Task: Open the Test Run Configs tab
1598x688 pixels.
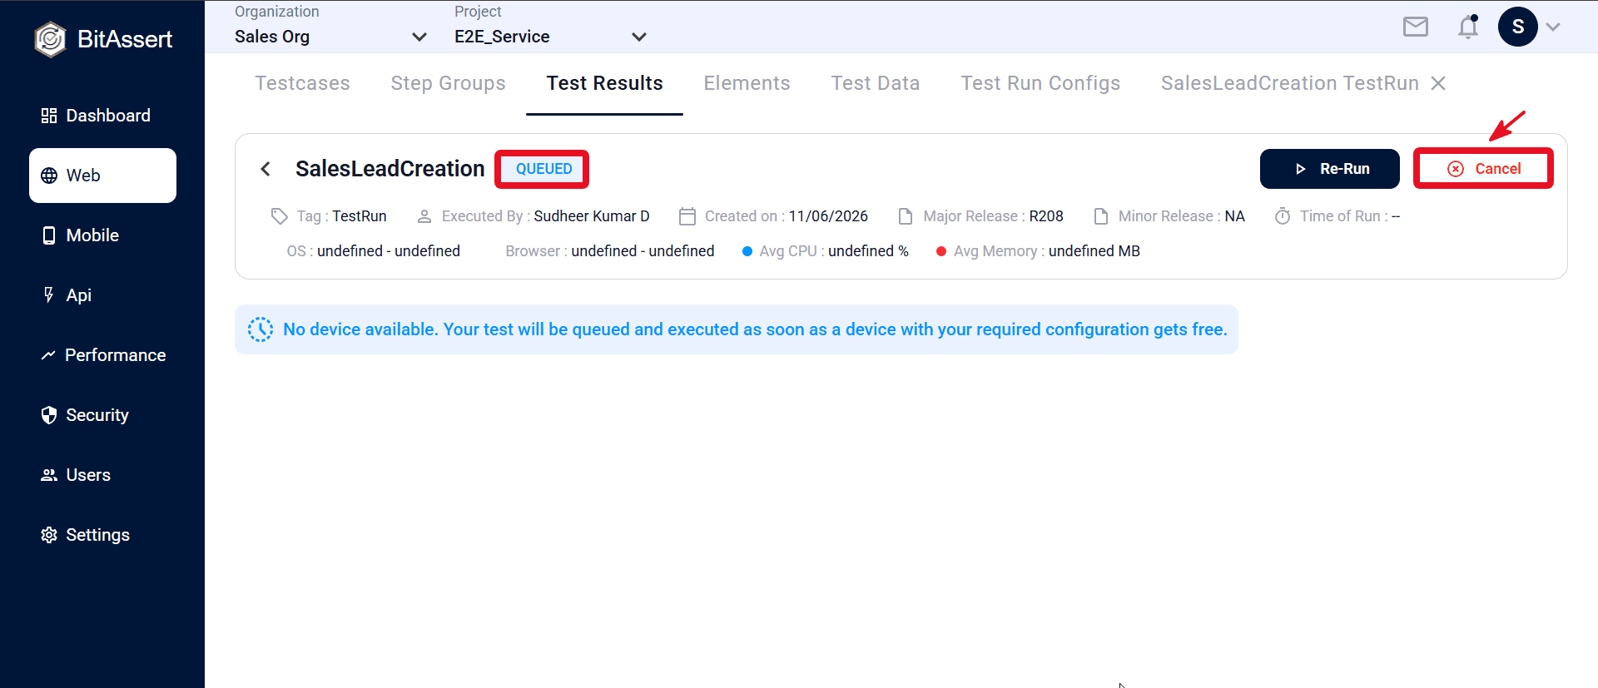Action: point(1040,83)
